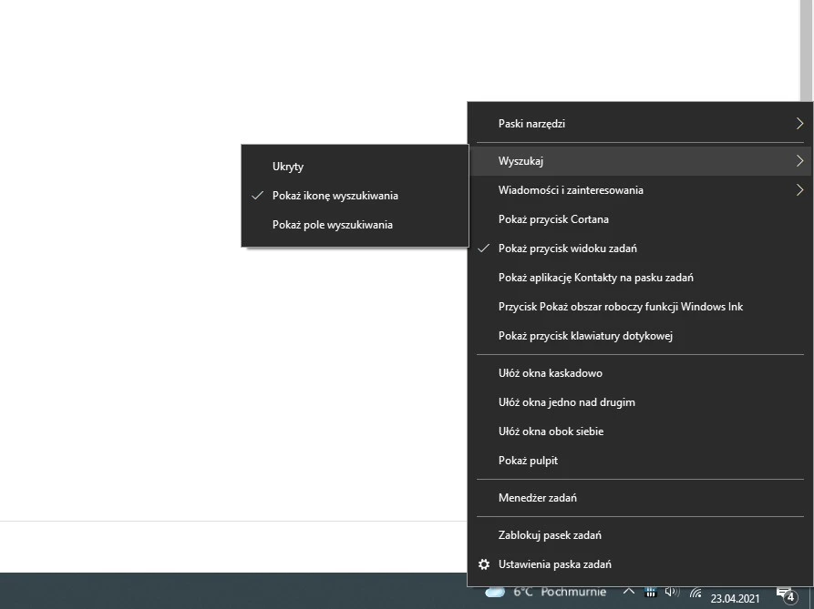
Task: Open the weather widget showing 6°C Pochmurnie
Action: (x=545, y=592)
